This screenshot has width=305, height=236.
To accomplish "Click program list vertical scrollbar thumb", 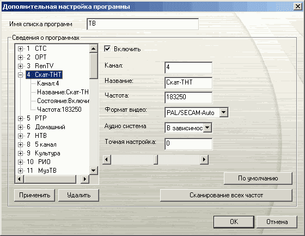I will (x=94, y=66).
